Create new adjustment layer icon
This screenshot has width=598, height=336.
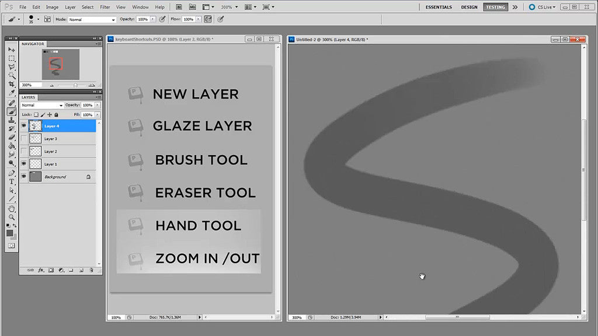[61, 270]
